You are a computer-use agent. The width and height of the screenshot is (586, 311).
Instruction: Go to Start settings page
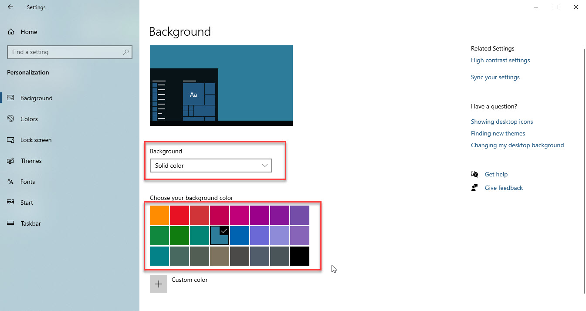pyautogui.click(x=27, y=203)
